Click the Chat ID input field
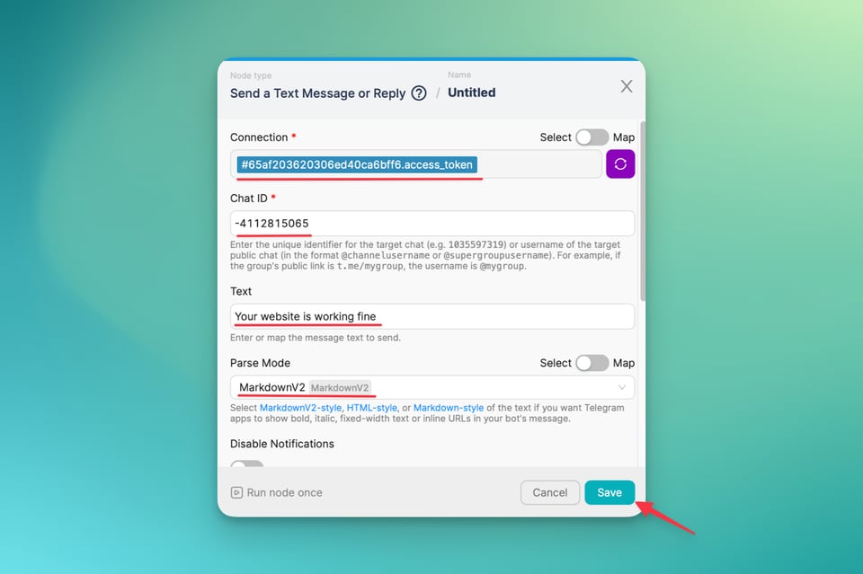The image size is (863, 574). coord(432,223)
